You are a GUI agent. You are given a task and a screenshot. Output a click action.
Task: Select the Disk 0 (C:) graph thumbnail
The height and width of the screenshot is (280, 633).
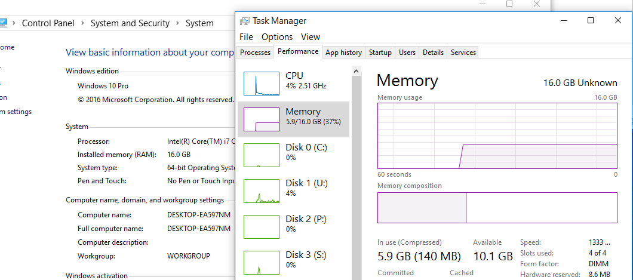pyautogui.click(x=262, y=155)
